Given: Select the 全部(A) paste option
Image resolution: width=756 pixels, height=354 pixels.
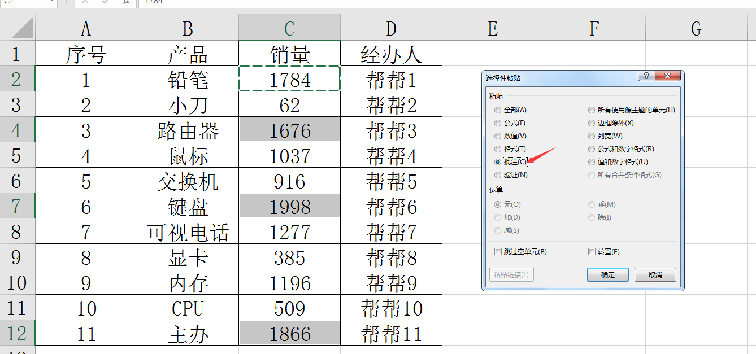Looking at the screenshot, I should tap(510, 110).
